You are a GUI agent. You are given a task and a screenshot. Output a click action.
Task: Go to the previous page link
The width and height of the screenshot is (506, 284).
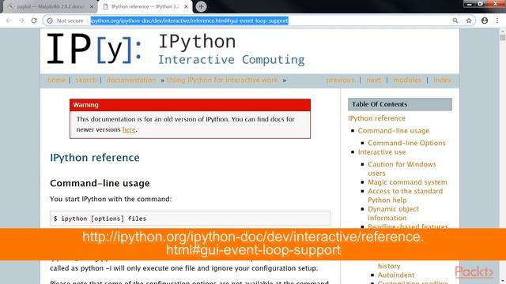pos(340,80)
